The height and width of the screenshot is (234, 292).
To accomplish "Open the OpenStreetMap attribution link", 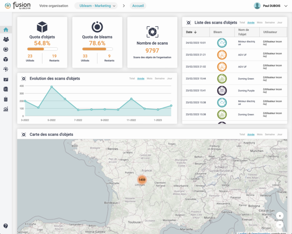I will tap(261, 233).
